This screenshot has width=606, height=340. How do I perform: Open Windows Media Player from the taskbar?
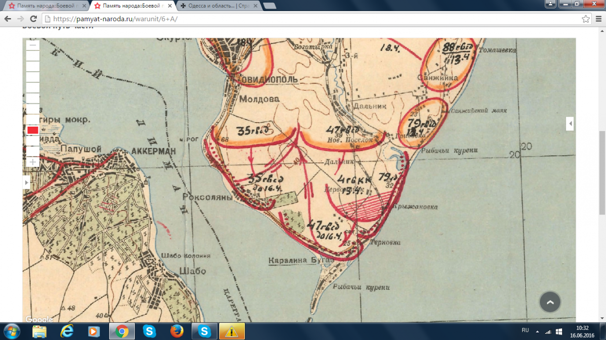94,331
